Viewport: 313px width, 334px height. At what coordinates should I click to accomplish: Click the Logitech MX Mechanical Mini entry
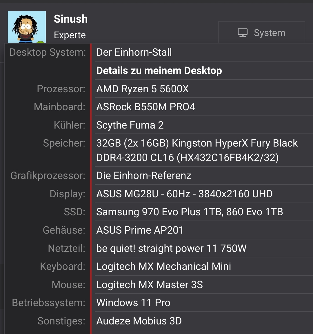click(164, 266)
